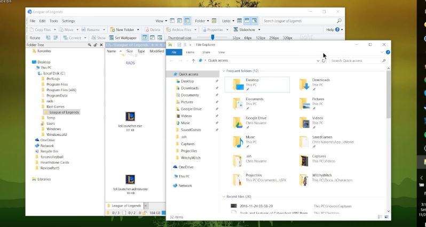Click the magnifier icon in Directory Opus search box
Image resolution: width=426 pixels, height=227 pixels.
coord(339,21)
